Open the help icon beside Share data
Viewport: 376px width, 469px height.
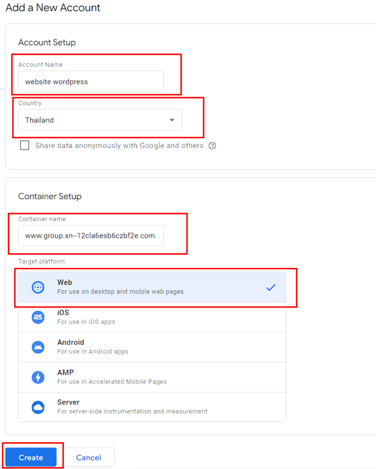[212, 145]
